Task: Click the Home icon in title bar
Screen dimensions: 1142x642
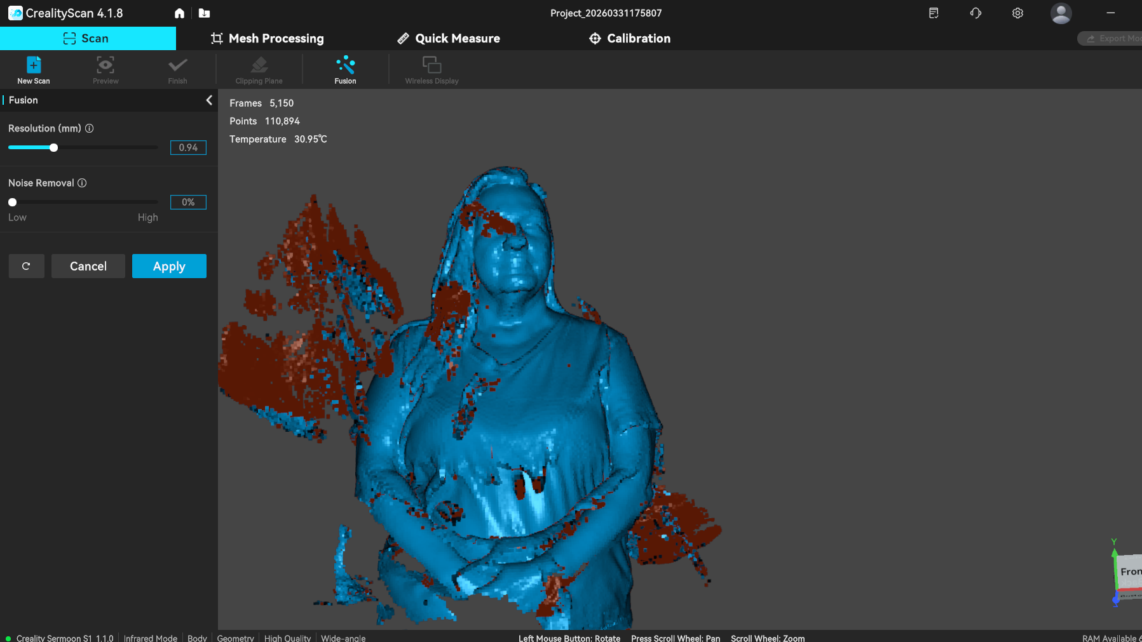Action: point(179,13)
